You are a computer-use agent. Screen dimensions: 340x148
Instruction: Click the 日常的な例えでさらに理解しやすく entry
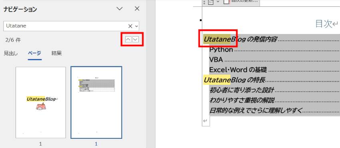pyautogui.click(x=256, y=110)
